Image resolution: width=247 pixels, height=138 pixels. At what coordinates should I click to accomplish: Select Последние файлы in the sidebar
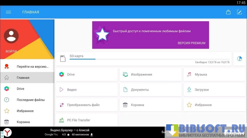pos(30,100)
